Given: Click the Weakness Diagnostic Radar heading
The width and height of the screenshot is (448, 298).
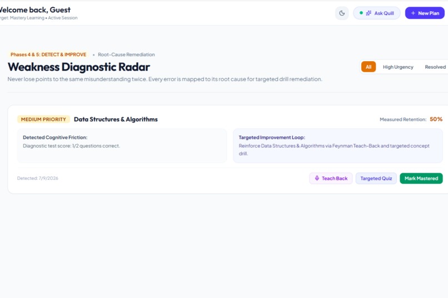Looking at the screenshot, I should 78,67.
